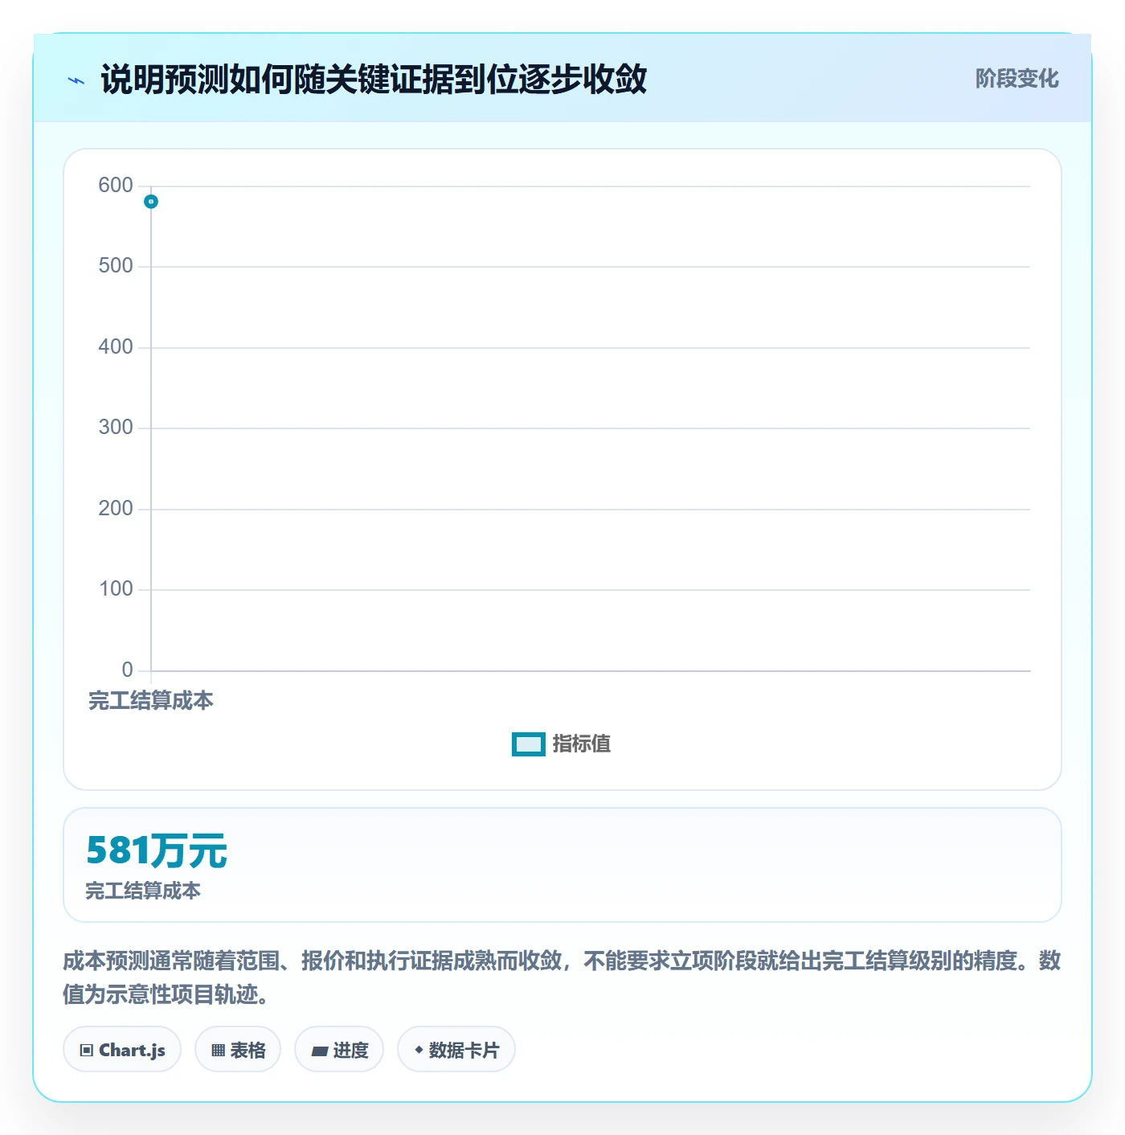Click the 200 y-axis tick label
The height and width of the screenshot is (1135, 1125).
coord(116,509)
